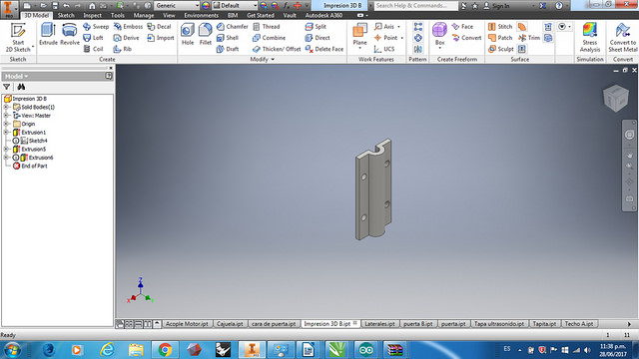Switch to Tapa ultrasonido.ipt document tab
Screen dimensions: 639x359
click(x=499, y=324)
